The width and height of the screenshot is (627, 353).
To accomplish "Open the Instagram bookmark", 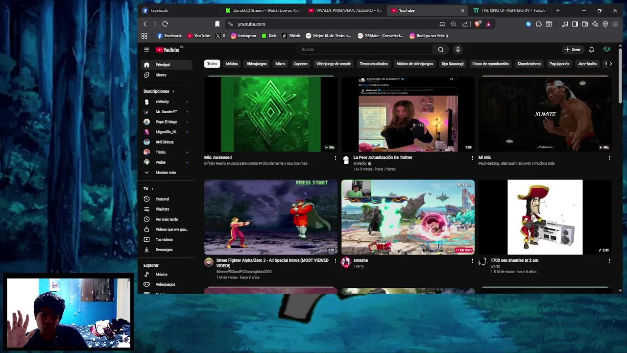I will [243, 36].
